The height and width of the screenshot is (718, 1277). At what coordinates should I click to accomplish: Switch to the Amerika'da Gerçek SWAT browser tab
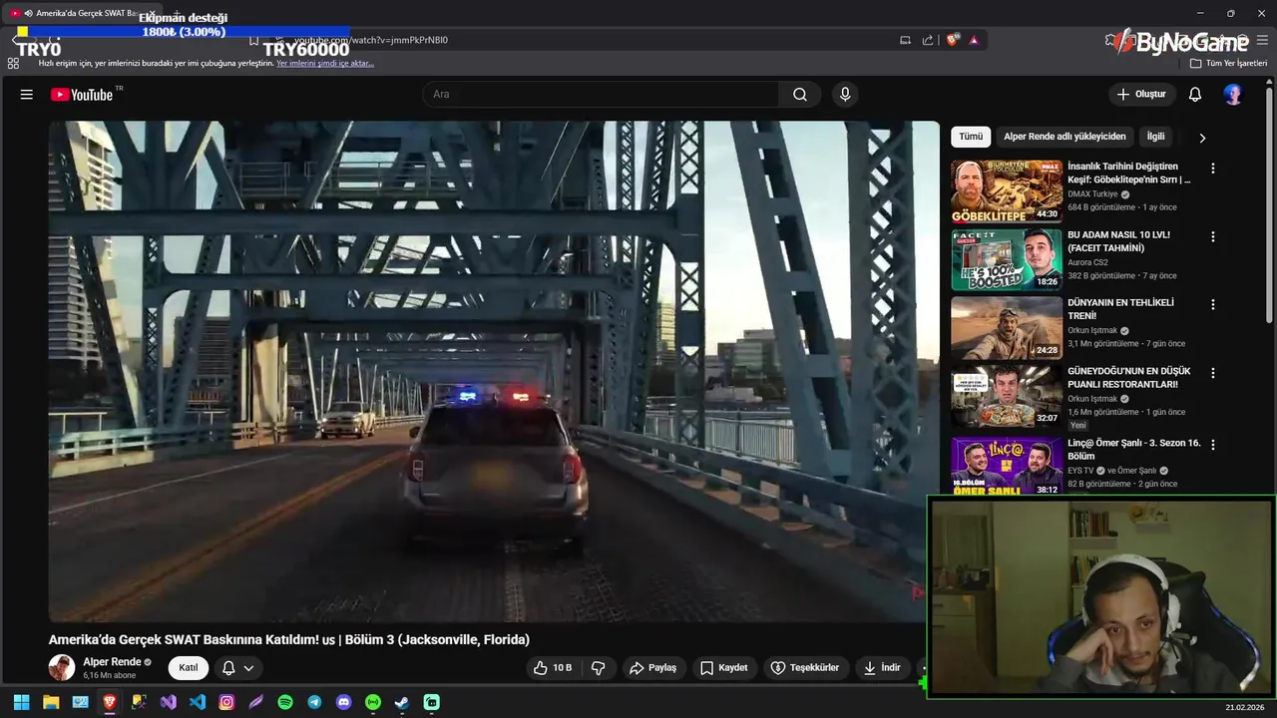(x=80, y=13)
